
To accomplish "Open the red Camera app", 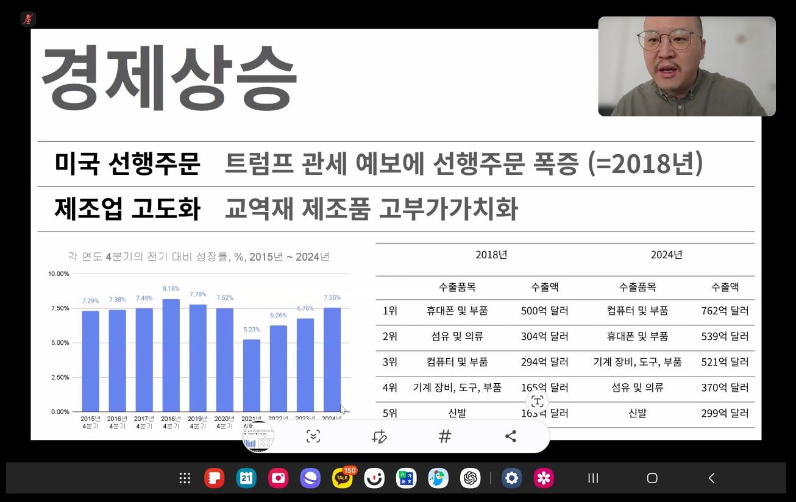I will click(279, 478).
